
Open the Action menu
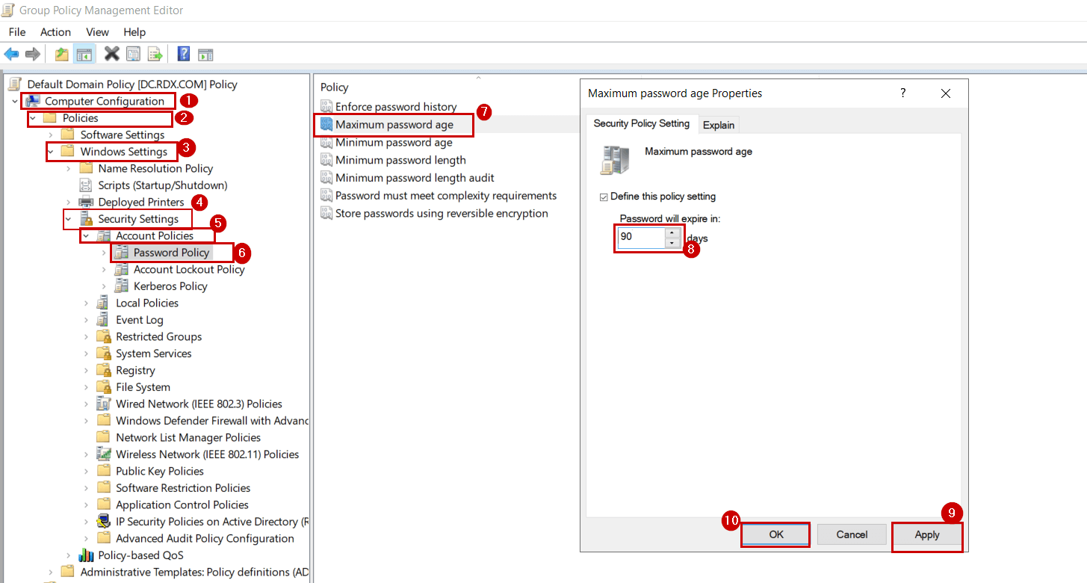[x=55, y=31]
